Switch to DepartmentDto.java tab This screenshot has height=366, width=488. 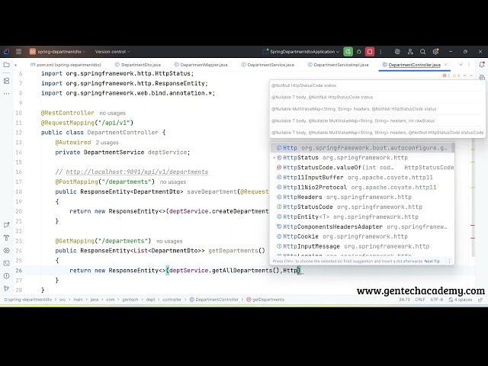tap(138, 65)
